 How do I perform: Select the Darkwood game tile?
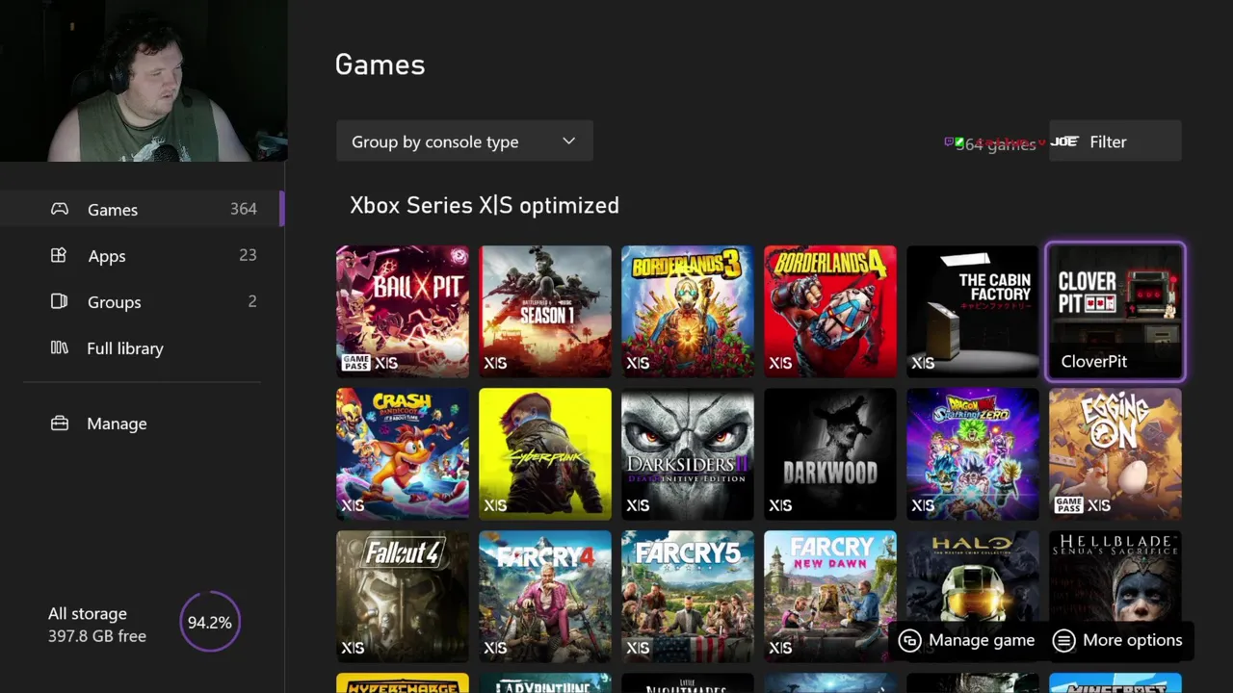(x=830, y=453)
